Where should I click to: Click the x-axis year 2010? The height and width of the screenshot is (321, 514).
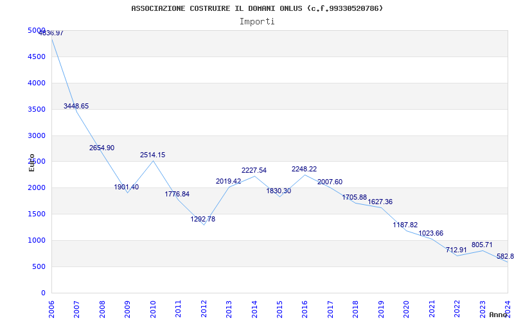coord(153,309)
